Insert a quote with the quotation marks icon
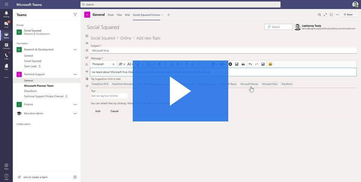 pyautogui.click(x=243, y=64)
